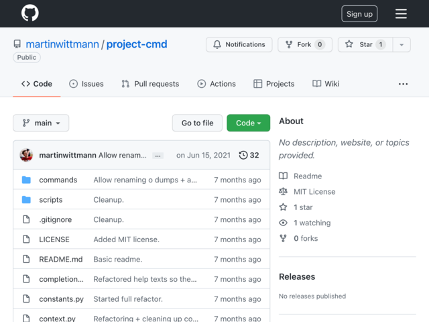Viewport: 429px width, 322px height.
Task: Click the Public visibility badge
Action: 27,57
